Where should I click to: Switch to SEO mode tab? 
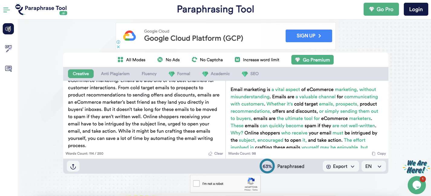click(x=250, y=74)
